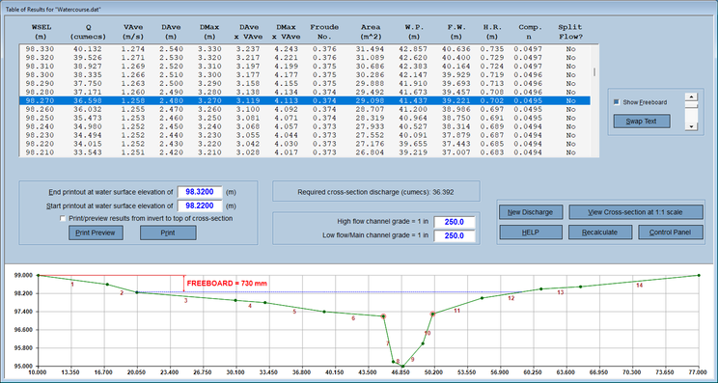Edit the Low flow/Main channel grade field
This screenshot has height=383, width=718.
pyautogui.click(x=455, y=236)
